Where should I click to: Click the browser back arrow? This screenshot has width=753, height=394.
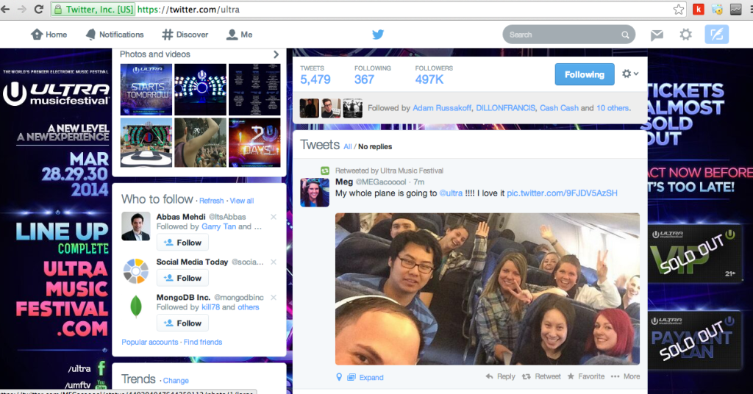point(5,9)
